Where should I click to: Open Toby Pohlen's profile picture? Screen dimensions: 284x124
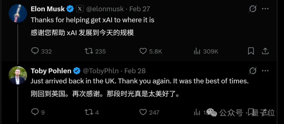18,75
